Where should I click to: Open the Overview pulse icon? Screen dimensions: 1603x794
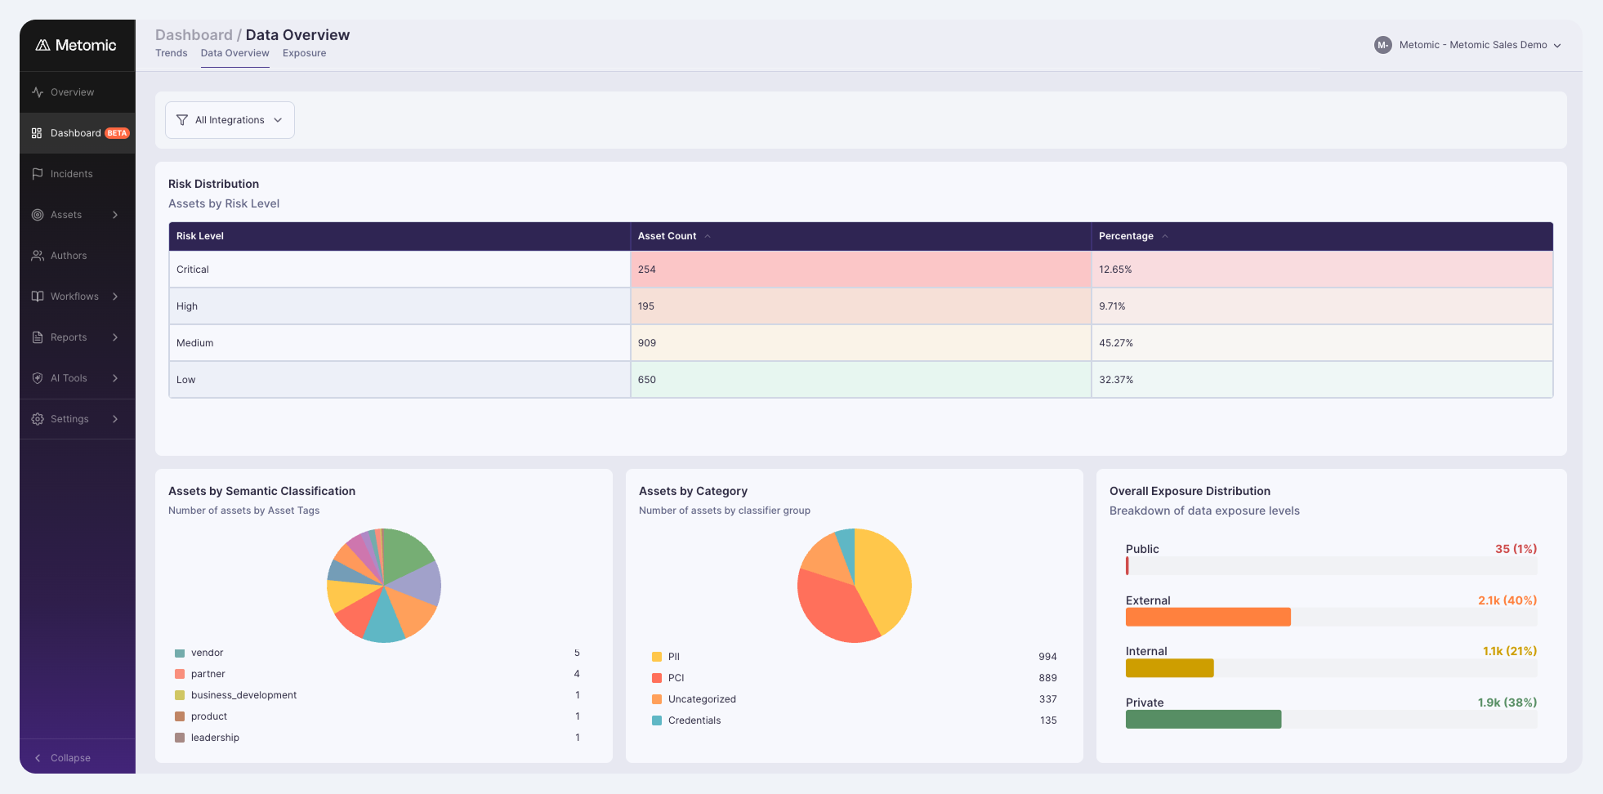(38, 92)
